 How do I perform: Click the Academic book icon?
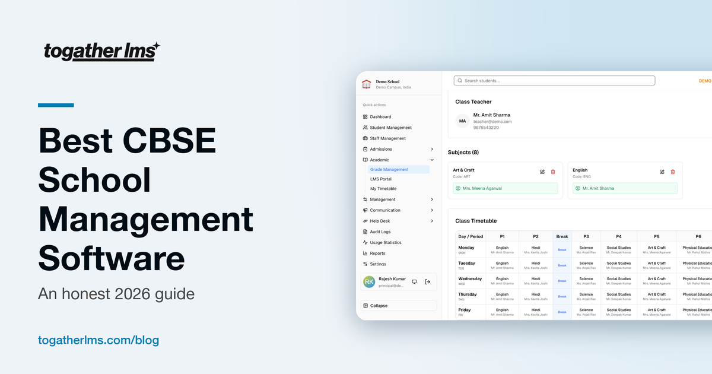pos(365,160)
